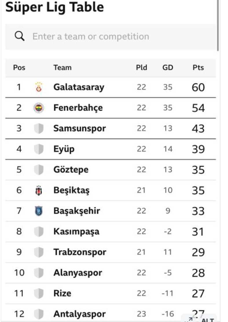Click the Fenerbahçe club crest
228x322 pixels.
(39, 108)
